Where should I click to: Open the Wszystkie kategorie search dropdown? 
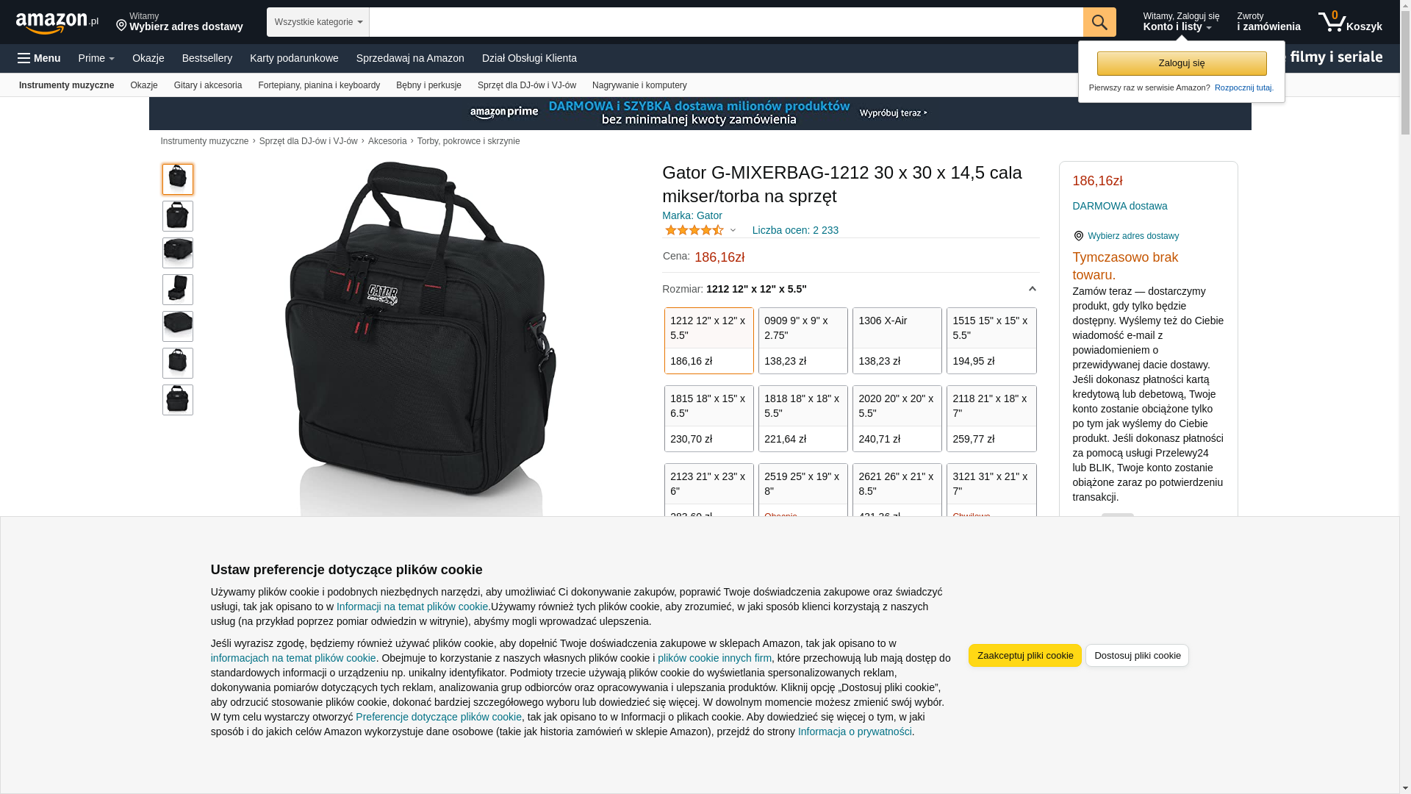click(x=318, y=22)
